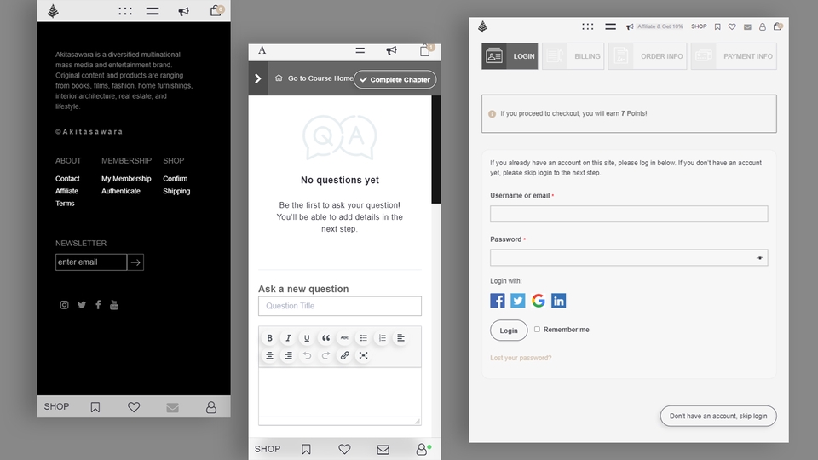
Task: Apply strikethrough in question editor
Action: [x=344, y=338]
